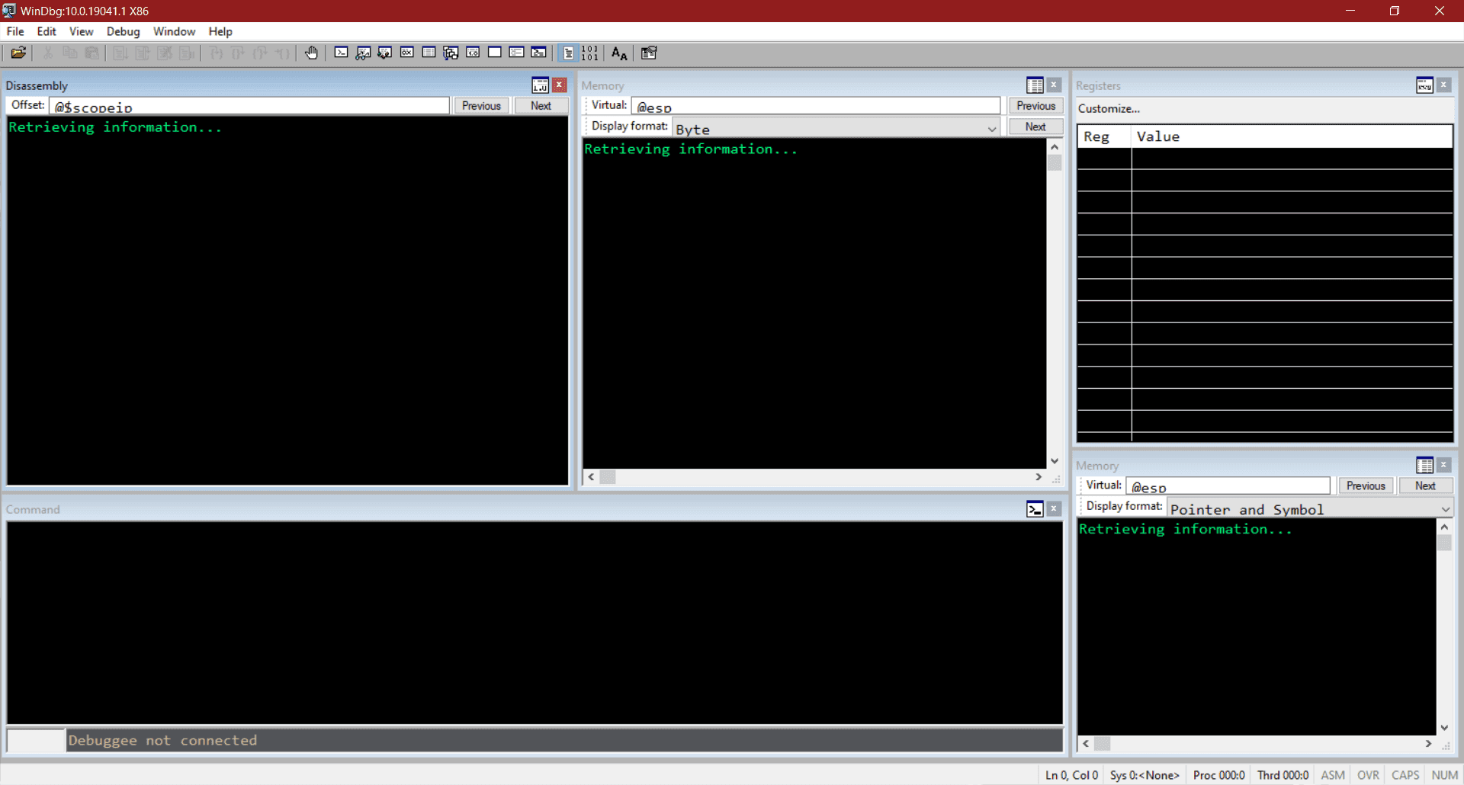The image size is (1464, 785).
Task: Click Previous in the Disassembly panel
Action: point(481,106)
